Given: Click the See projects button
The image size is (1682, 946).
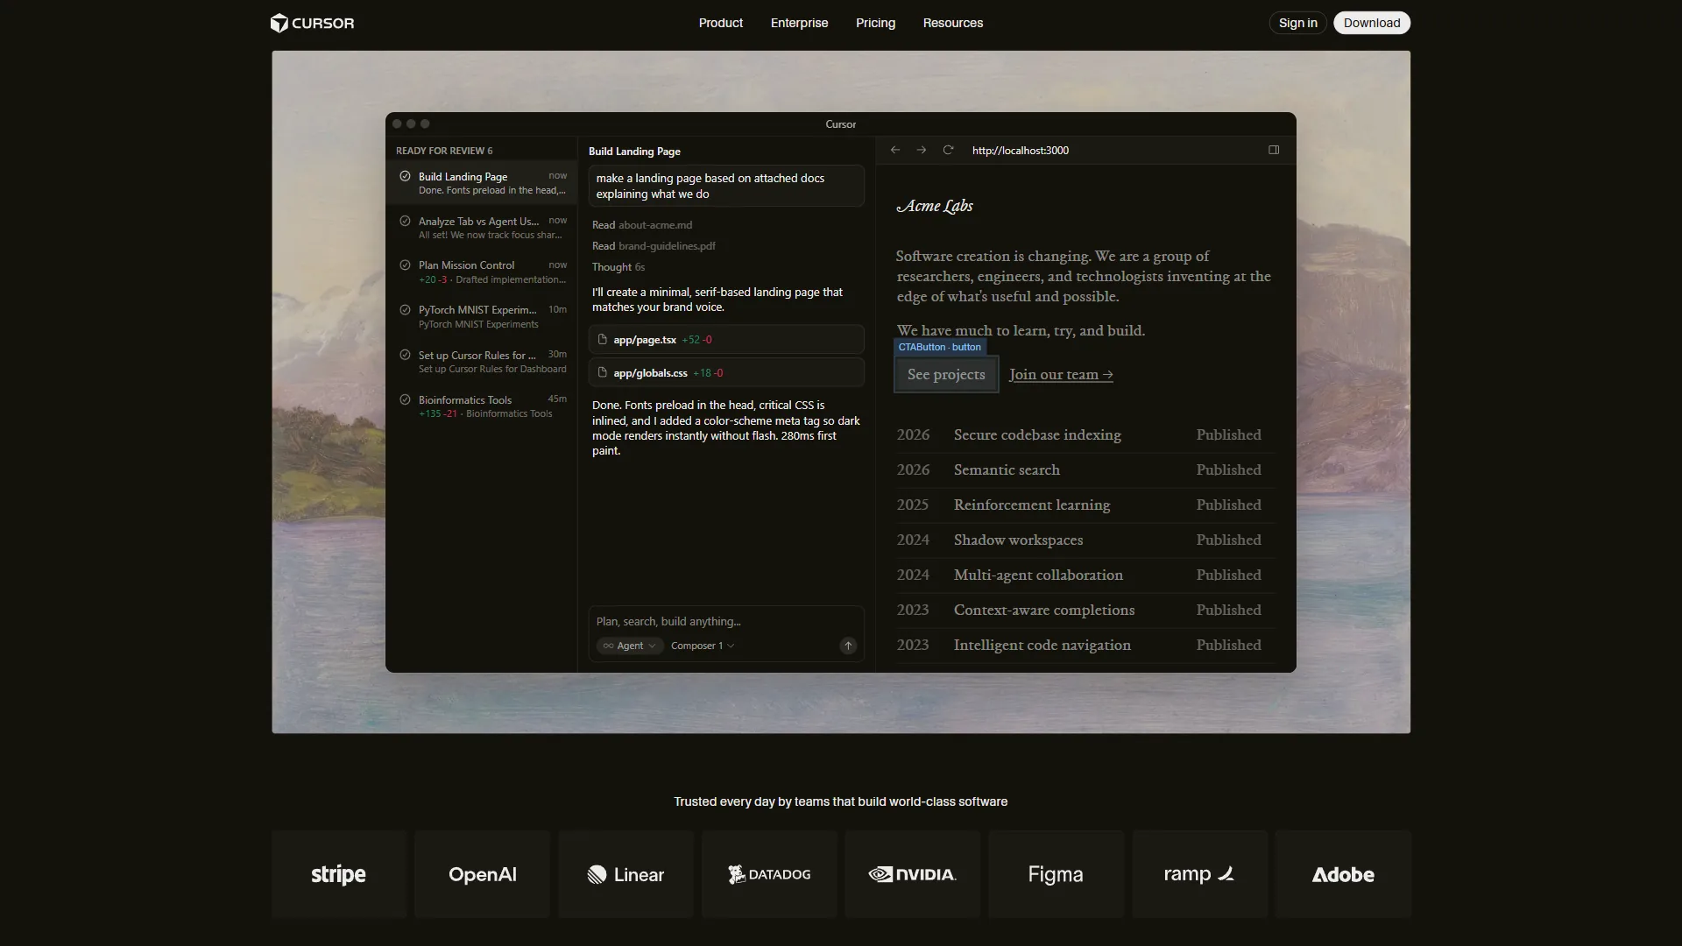Looking at the screenshot, I should pos(946,374).
